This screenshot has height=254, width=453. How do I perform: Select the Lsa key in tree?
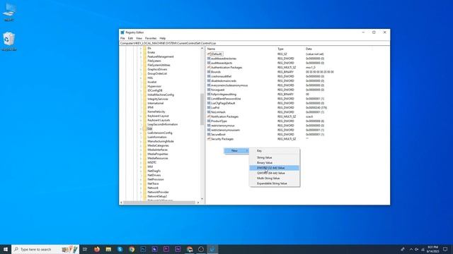coord(149,128)
